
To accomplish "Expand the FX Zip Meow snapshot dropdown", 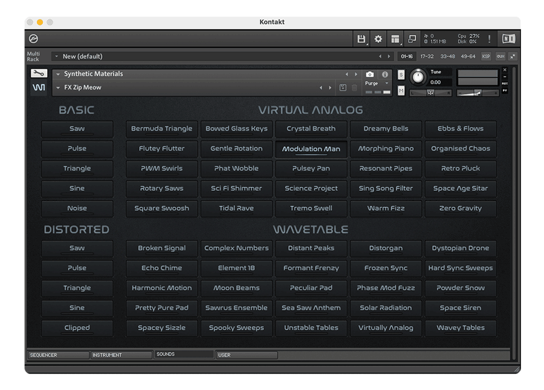I will (58, 88).
